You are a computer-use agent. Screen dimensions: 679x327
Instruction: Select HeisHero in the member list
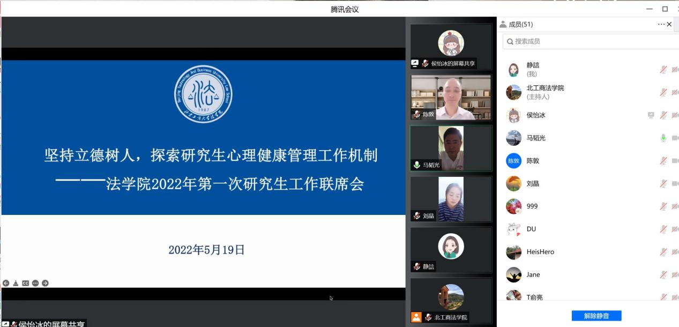[540, 252]
